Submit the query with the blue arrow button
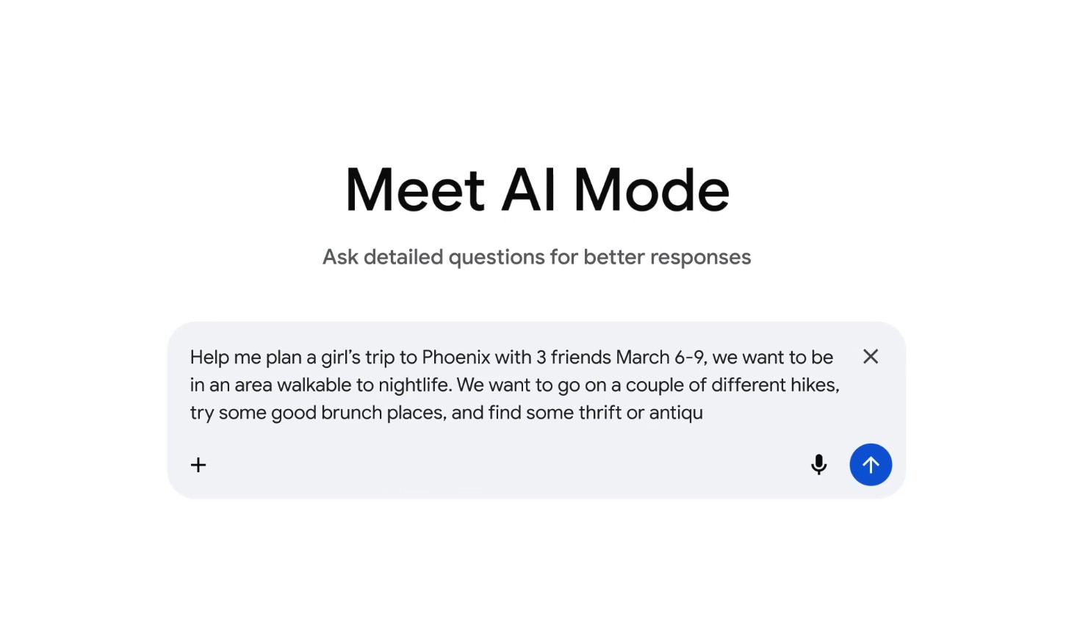1077x633 pixels. coord(871,465)
